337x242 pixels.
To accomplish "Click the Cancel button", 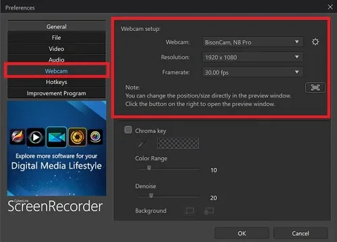I will (x=301, y=233).
